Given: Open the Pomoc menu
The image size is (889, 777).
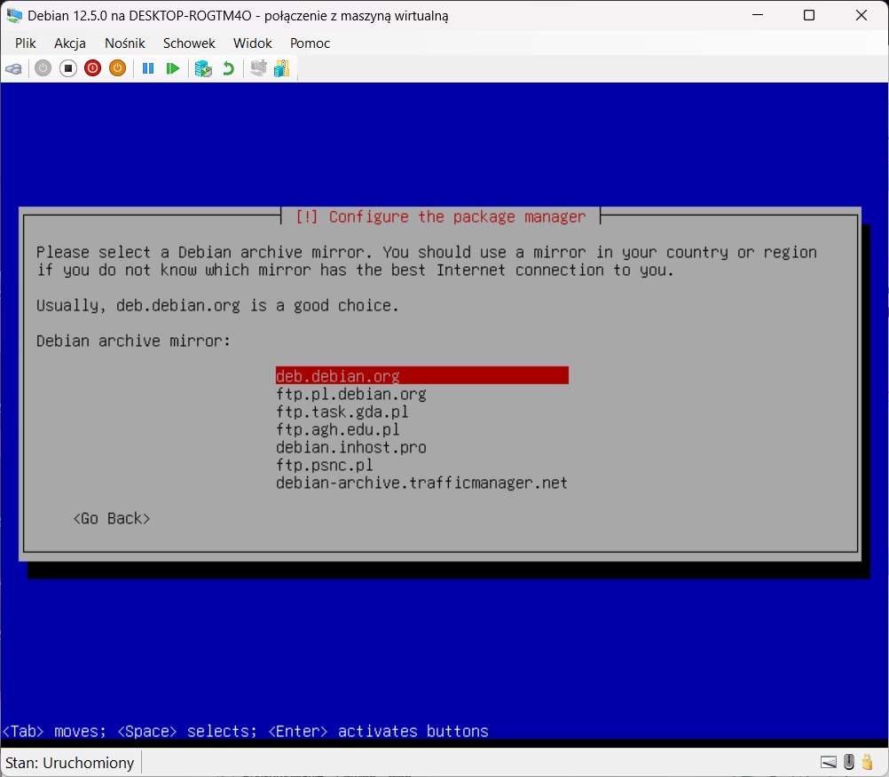Looking at the screenshot, I should click(310, 43).
